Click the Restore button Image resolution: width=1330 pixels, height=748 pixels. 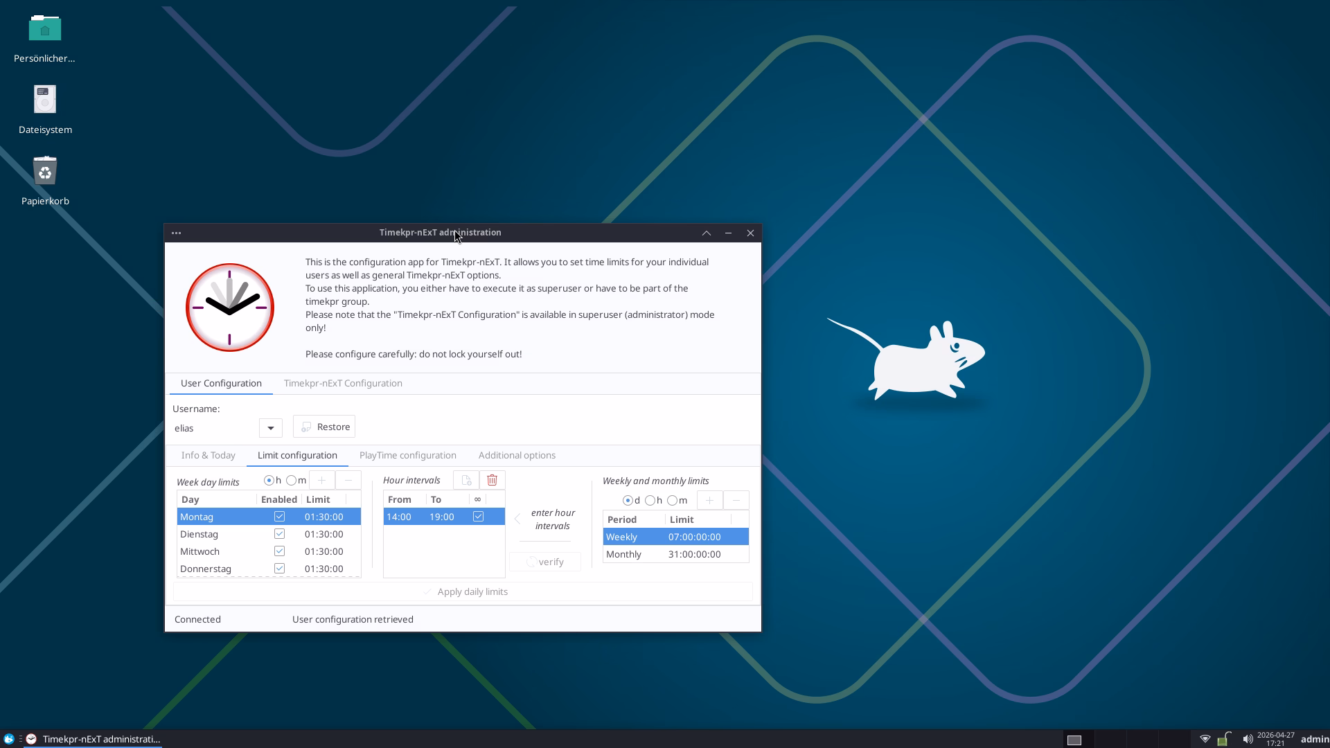(324, 427)
